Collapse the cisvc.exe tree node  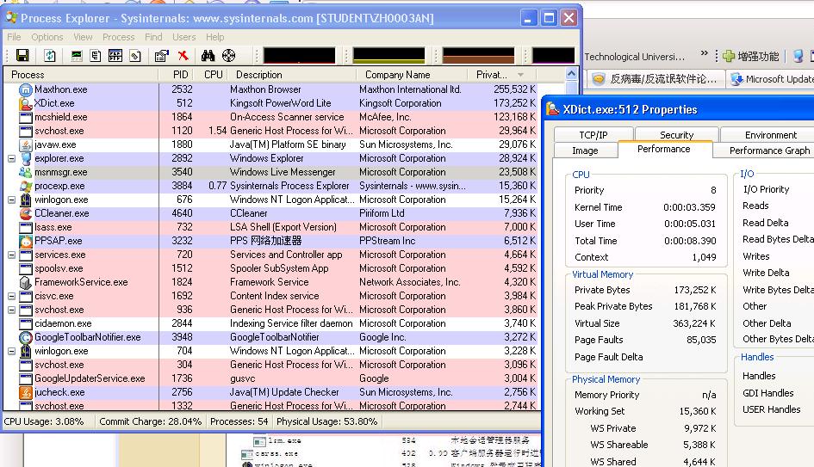(x=11, y=296)
